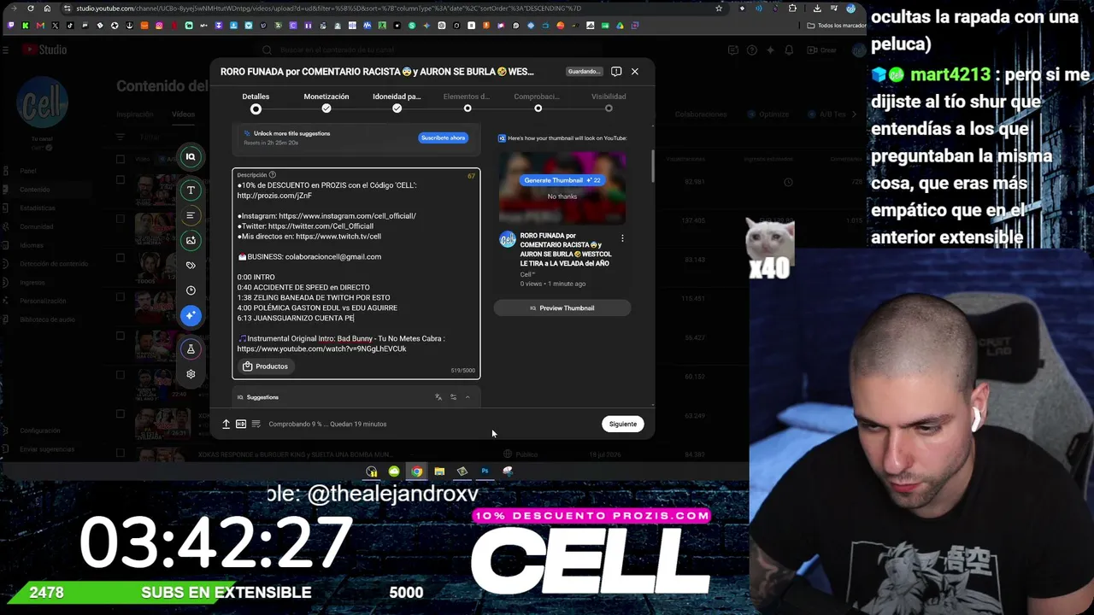Open the flask experiments tool icon

191,348
